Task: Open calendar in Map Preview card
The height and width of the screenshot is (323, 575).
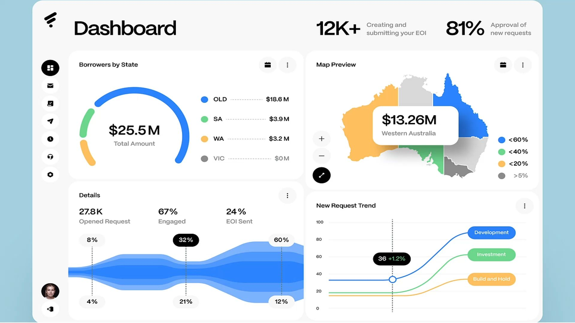Action: [503, 65]
